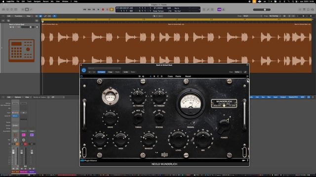The height and width of the screenshot is (177, 316).
Task: Click the MIX knob
Action: point(203,140)
